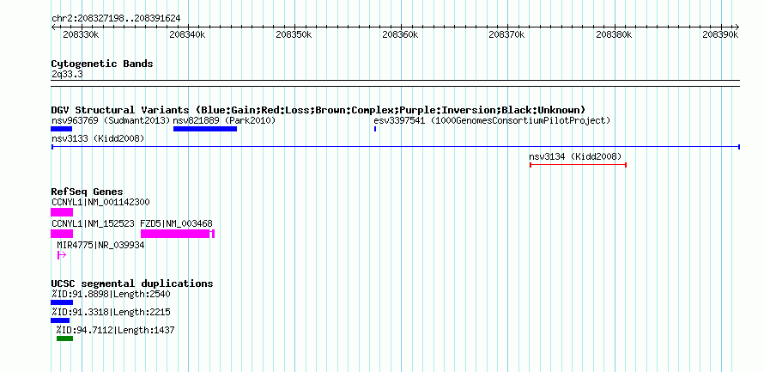
Task: Open the nsv3134 (Kidd2008) label
Action: tap(575, 156)
